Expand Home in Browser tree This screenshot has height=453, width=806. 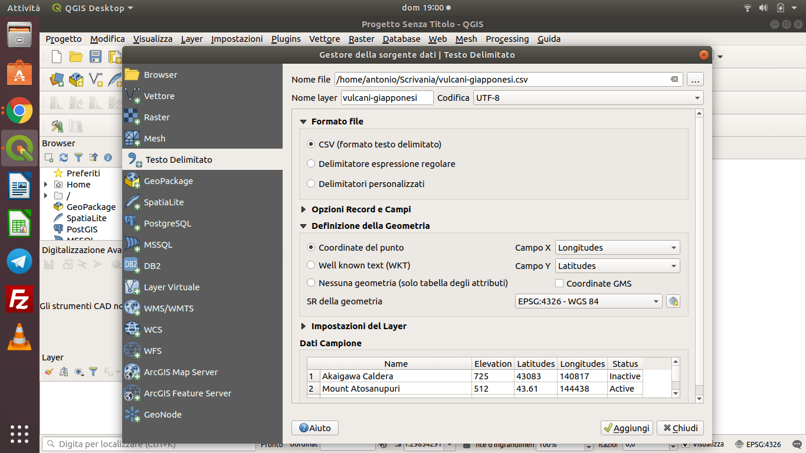pos(46,185)
